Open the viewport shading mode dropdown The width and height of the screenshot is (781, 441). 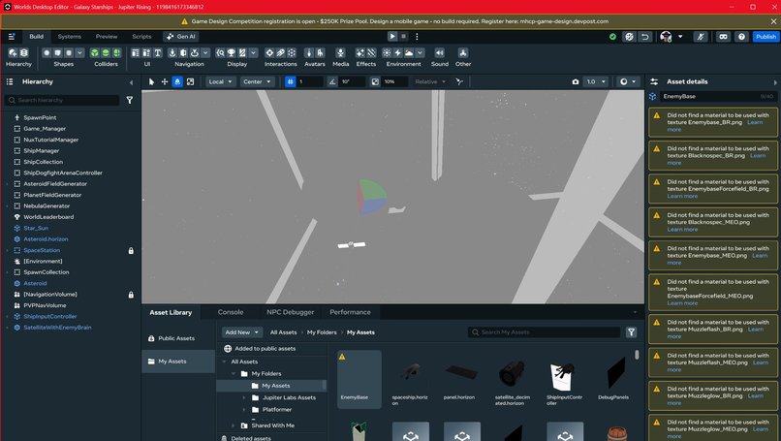click(628, 81)
